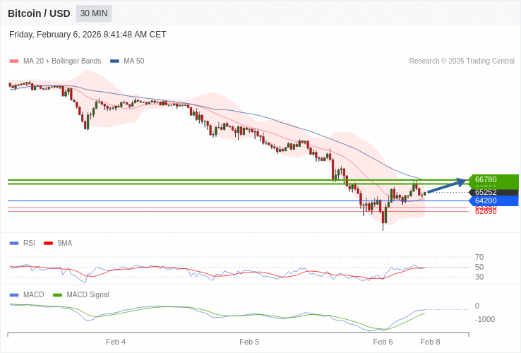The image size is (521, 353).
Task: Toggle the RSI legend marker
Action: pos(14,244)
